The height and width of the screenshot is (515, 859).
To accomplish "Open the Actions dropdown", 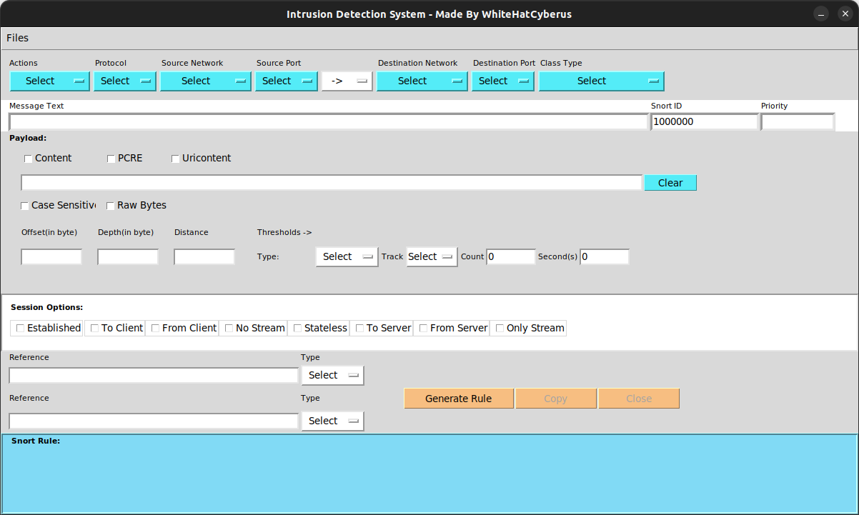I will [x=49, y=81].
